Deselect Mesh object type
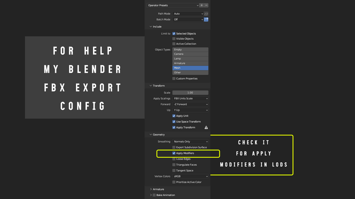 click(x=190, y=68)
